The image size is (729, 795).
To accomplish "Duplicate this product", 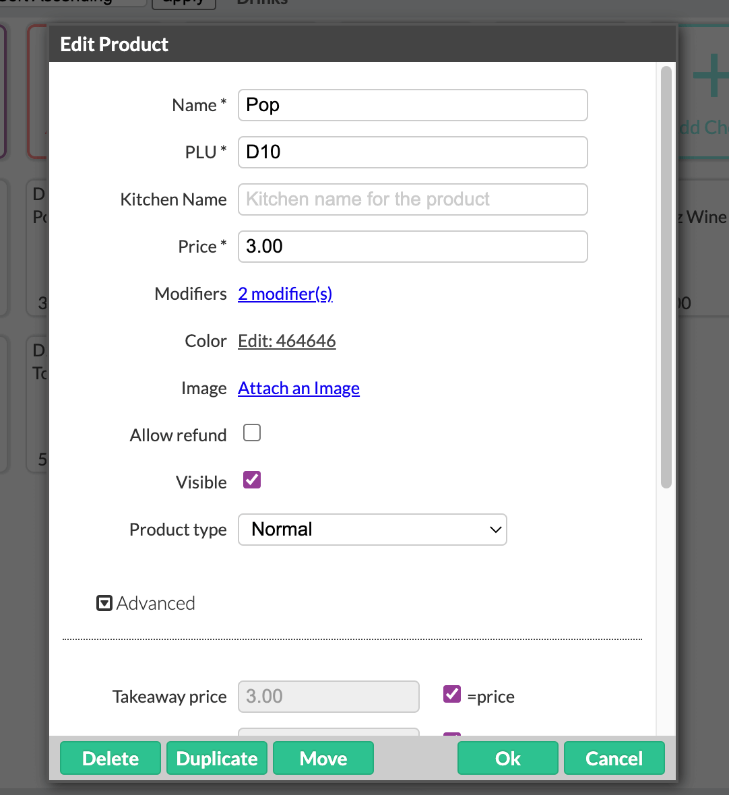I will [x=217, y=758].
